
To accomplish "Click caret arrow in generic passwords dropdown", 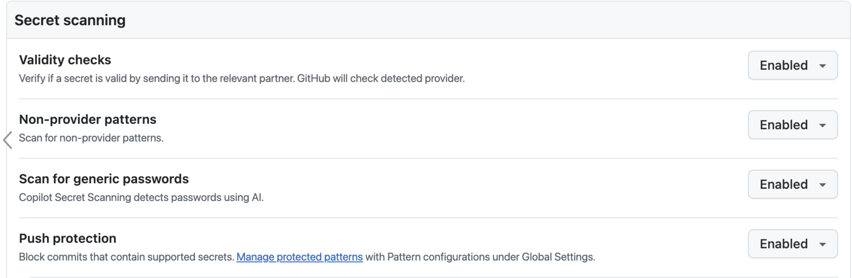I will (x=822, y=185).
